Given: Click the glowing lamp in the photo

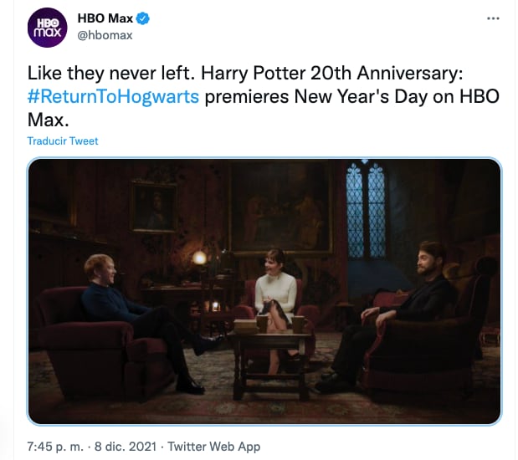Looking at the screenshot, I should pyautogui.click(x=199, y=257).
